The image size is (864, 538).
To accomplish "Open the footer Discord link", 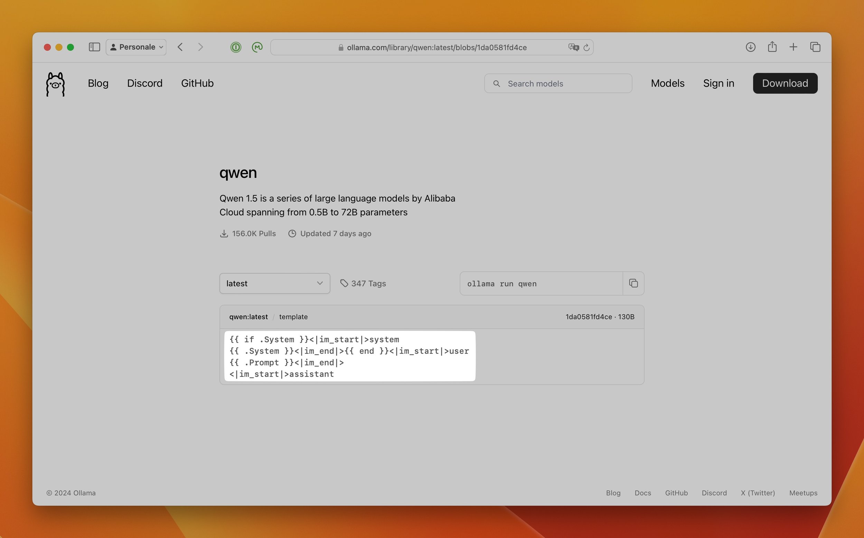I will (714, 493).
